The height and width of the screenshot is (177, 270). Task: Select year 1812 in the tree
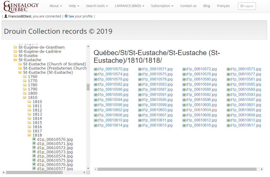click(37, 110)
